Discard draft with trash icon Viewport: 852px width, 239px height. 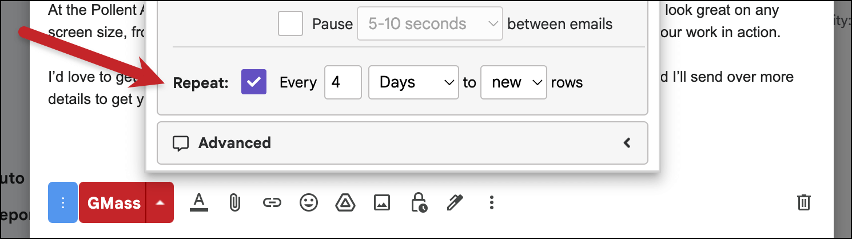[x=803, y=202]
